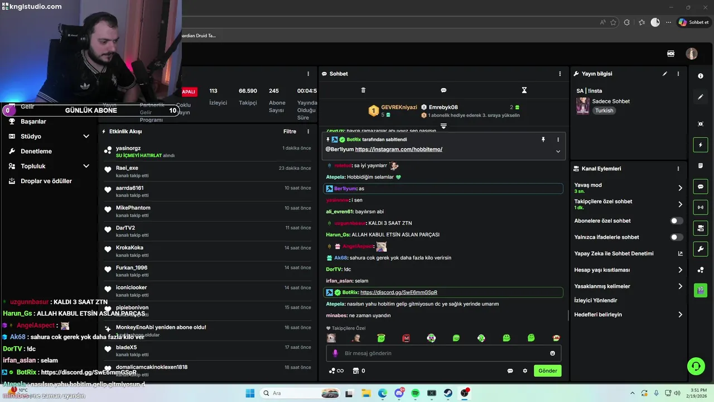714x402 pixels.
Task: Click the info icon in right sidebar
Action: point(701,76)
